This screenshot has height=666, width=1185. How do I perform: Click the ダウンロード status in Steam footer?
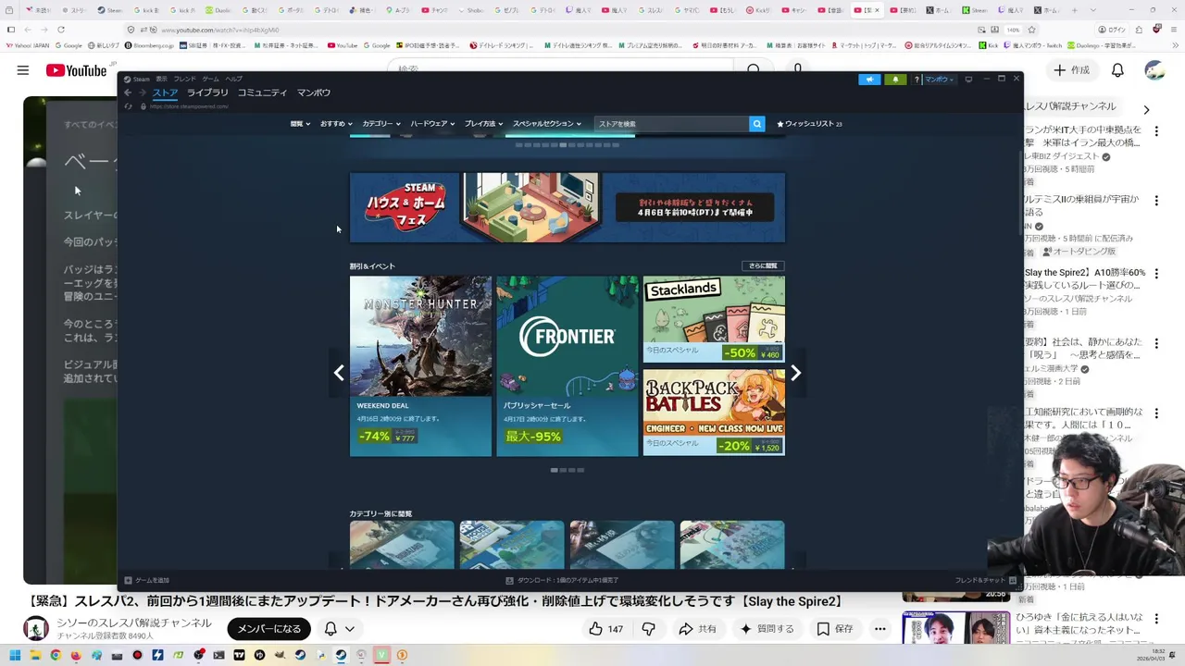point(563,581)
